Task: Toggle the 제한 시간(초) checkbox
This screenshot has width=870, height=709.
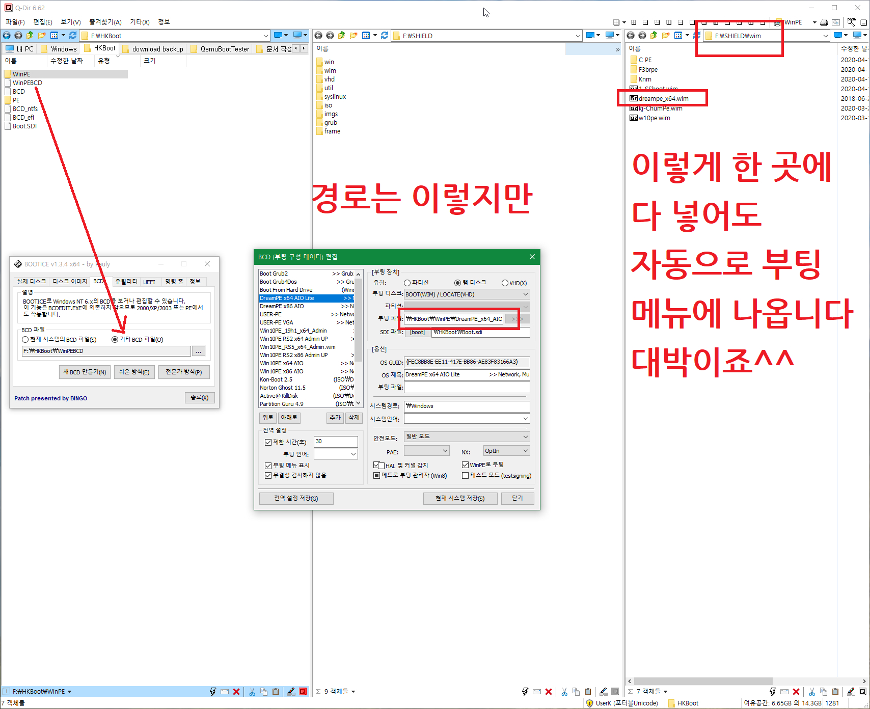Action: (268, 442)
